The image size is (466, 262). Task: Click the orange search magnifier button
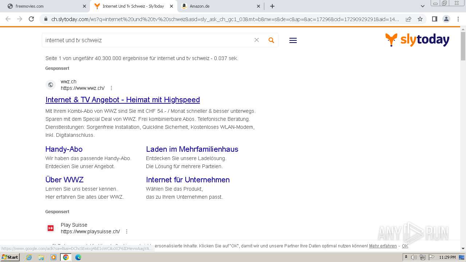coord(271,40)
